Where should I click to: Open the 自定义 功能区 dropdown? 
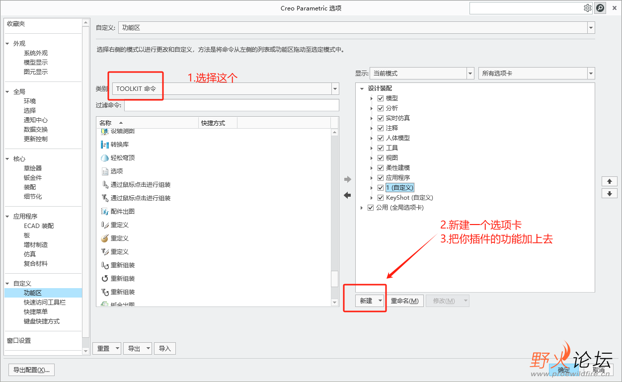(x=591, y=28)
